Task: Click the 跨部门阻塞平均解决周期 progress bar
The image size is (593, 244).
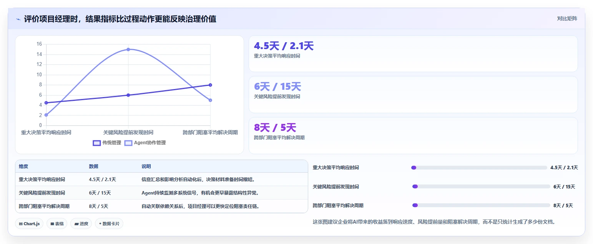Action: pyautogui.click(x=481, y=205)
